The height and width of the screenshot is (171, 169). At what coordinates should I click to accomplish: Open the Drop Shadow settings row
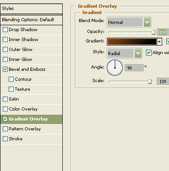click(x=32, y=30)
